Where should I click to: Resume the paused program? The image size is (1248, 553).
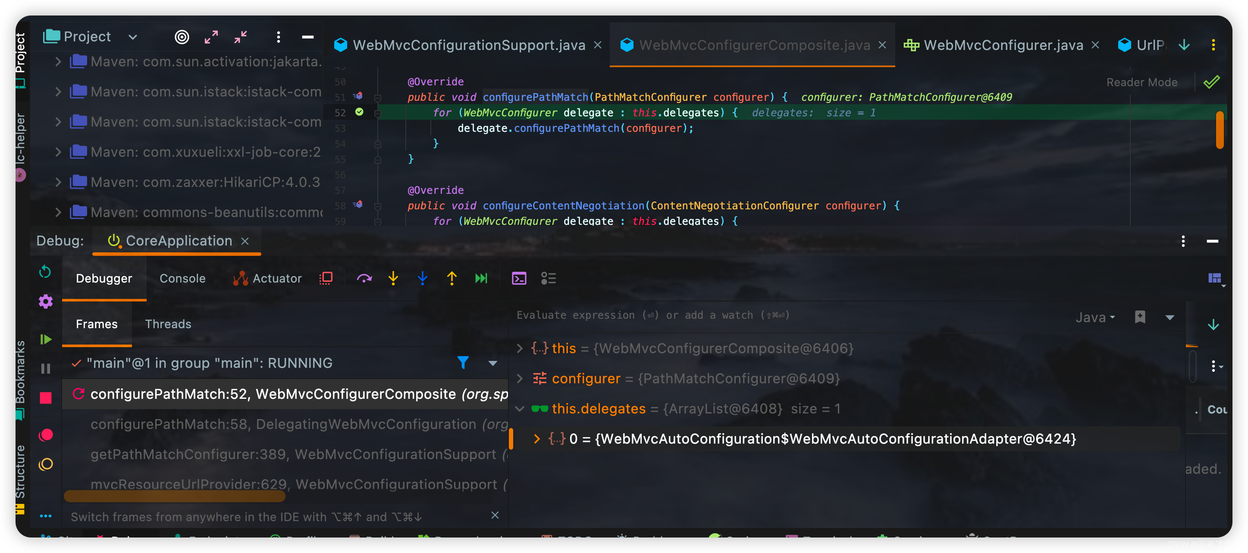tap(45, 339)
